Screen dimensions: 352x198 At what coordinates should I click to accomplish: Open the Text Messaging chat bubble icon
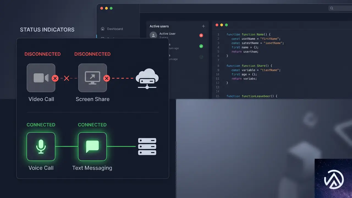tap(92, 146)
